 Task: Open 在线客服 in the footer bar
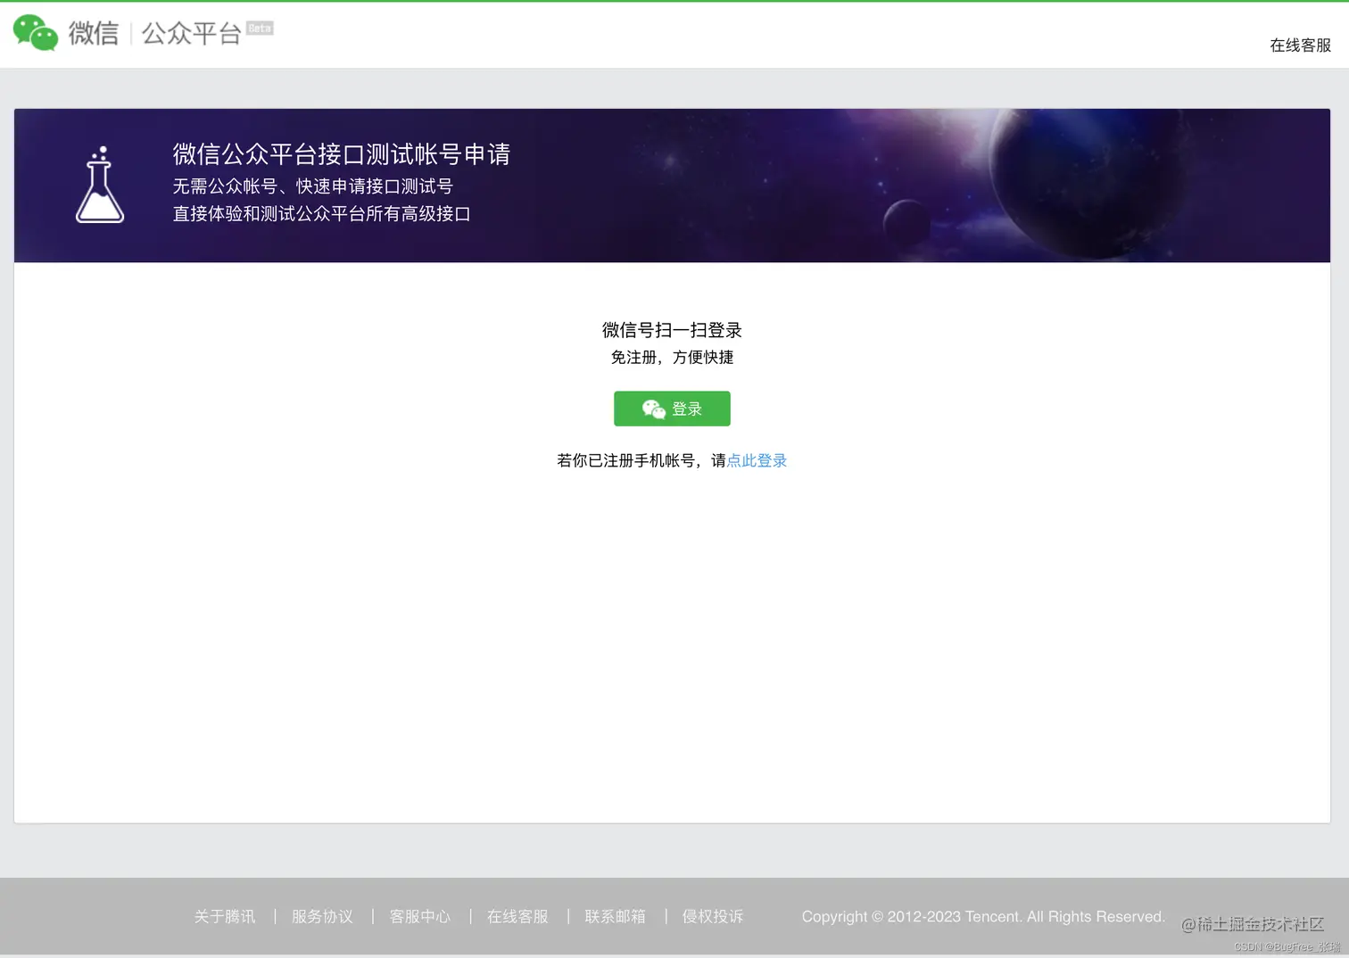pos(517,916)
